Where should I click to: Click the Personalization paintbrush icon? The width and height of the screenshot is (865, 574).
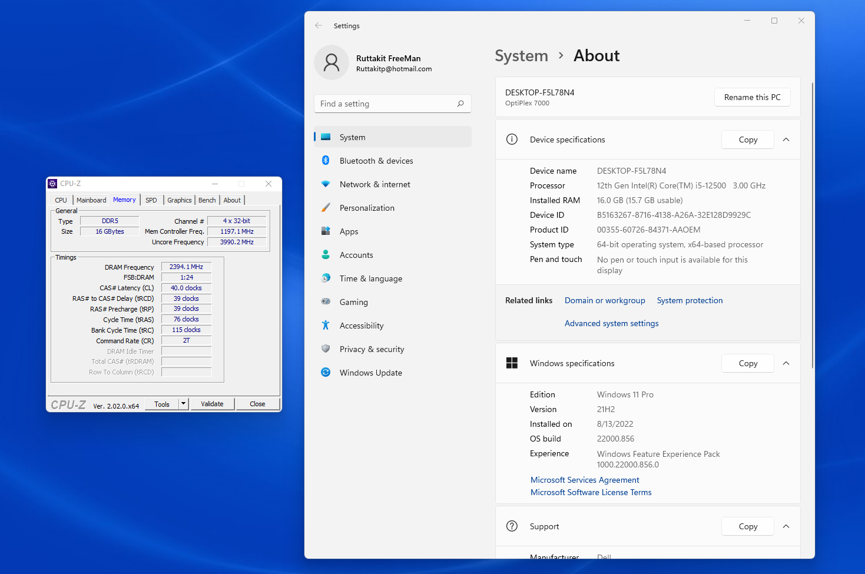tap(326, 207)
